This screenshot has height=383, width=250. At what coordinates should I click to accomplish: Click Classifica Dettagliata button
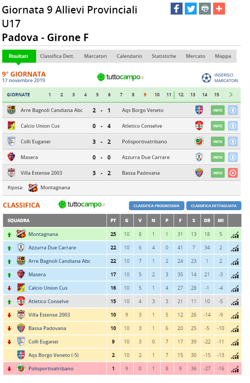point(213,206)
